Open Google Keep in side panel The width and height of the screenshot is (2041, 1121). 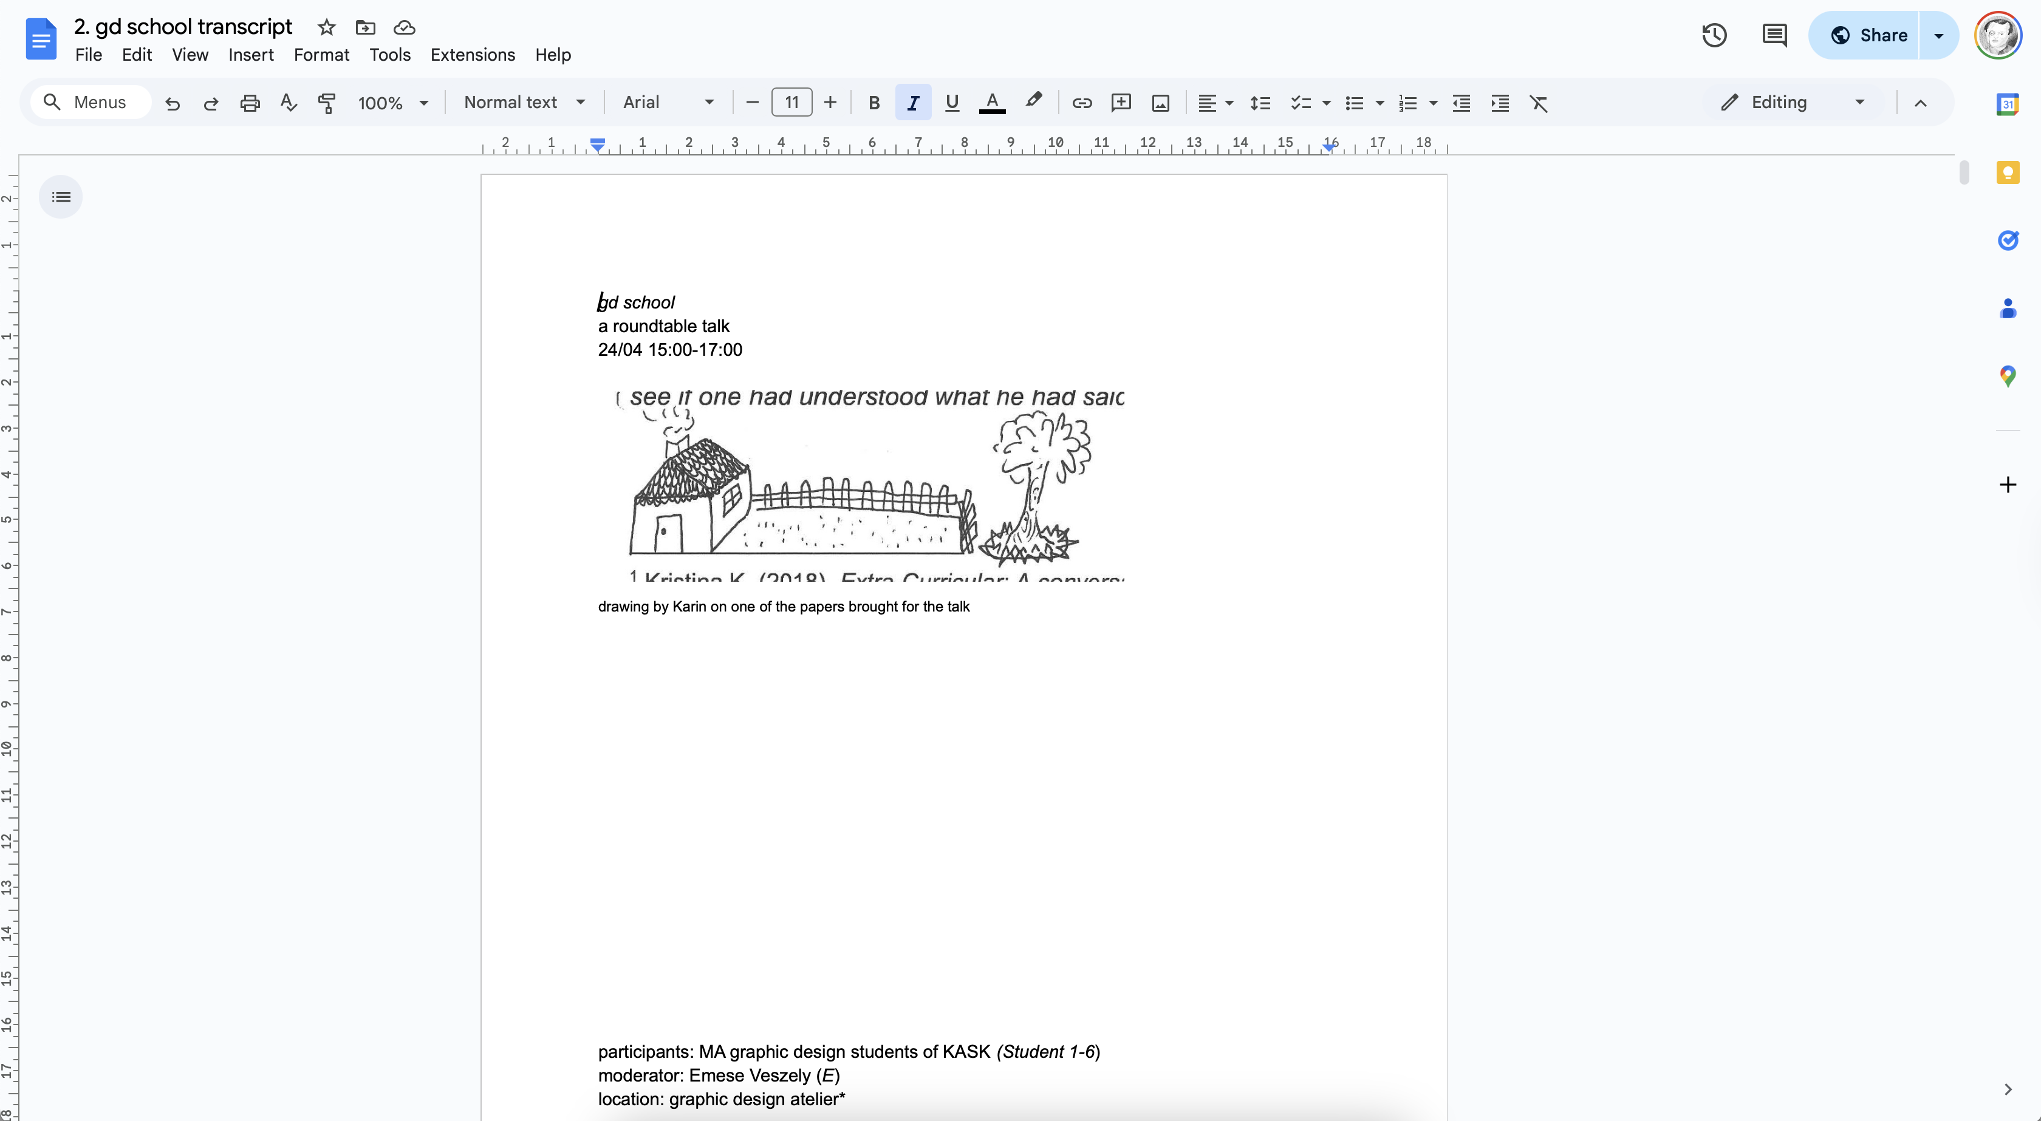pyautogui.click(x=2007, y=172)
